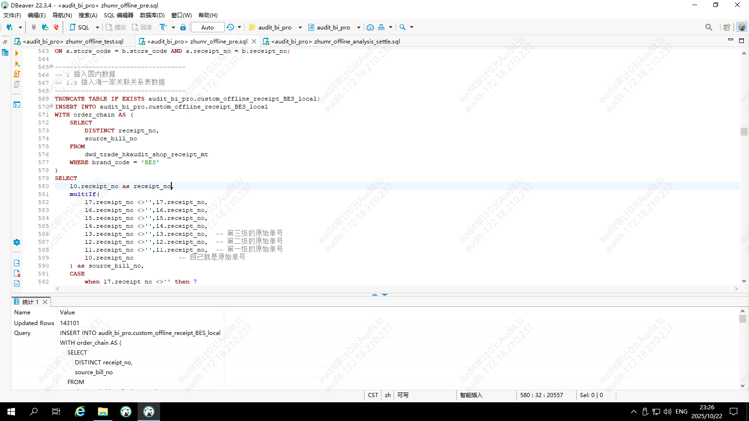Click the disconnect red plug icon

(x=56, y=27)
